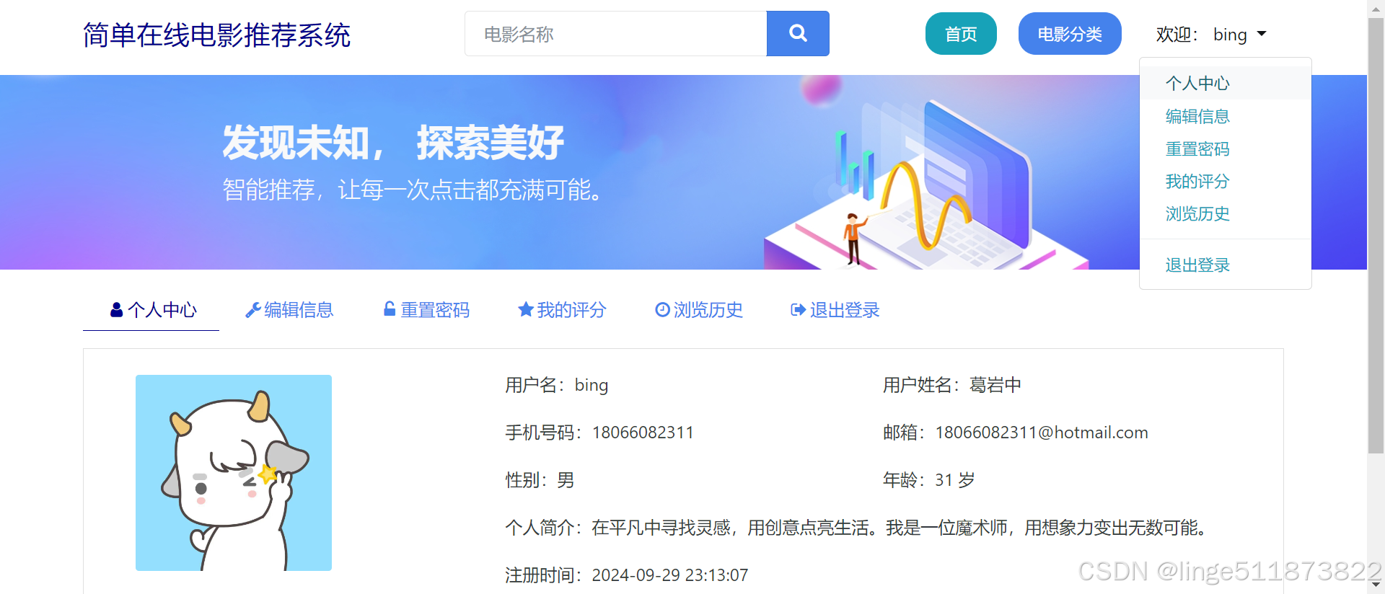Collapse the bing user dropdown caret
This screenshot has width=1385, height=594.
click(x=1262, y=34)
